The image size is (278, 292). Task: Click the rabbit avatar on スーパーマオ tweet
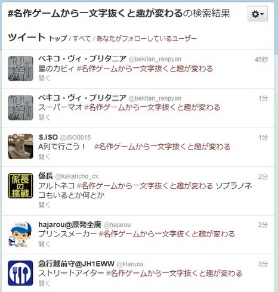click(20, 108)
